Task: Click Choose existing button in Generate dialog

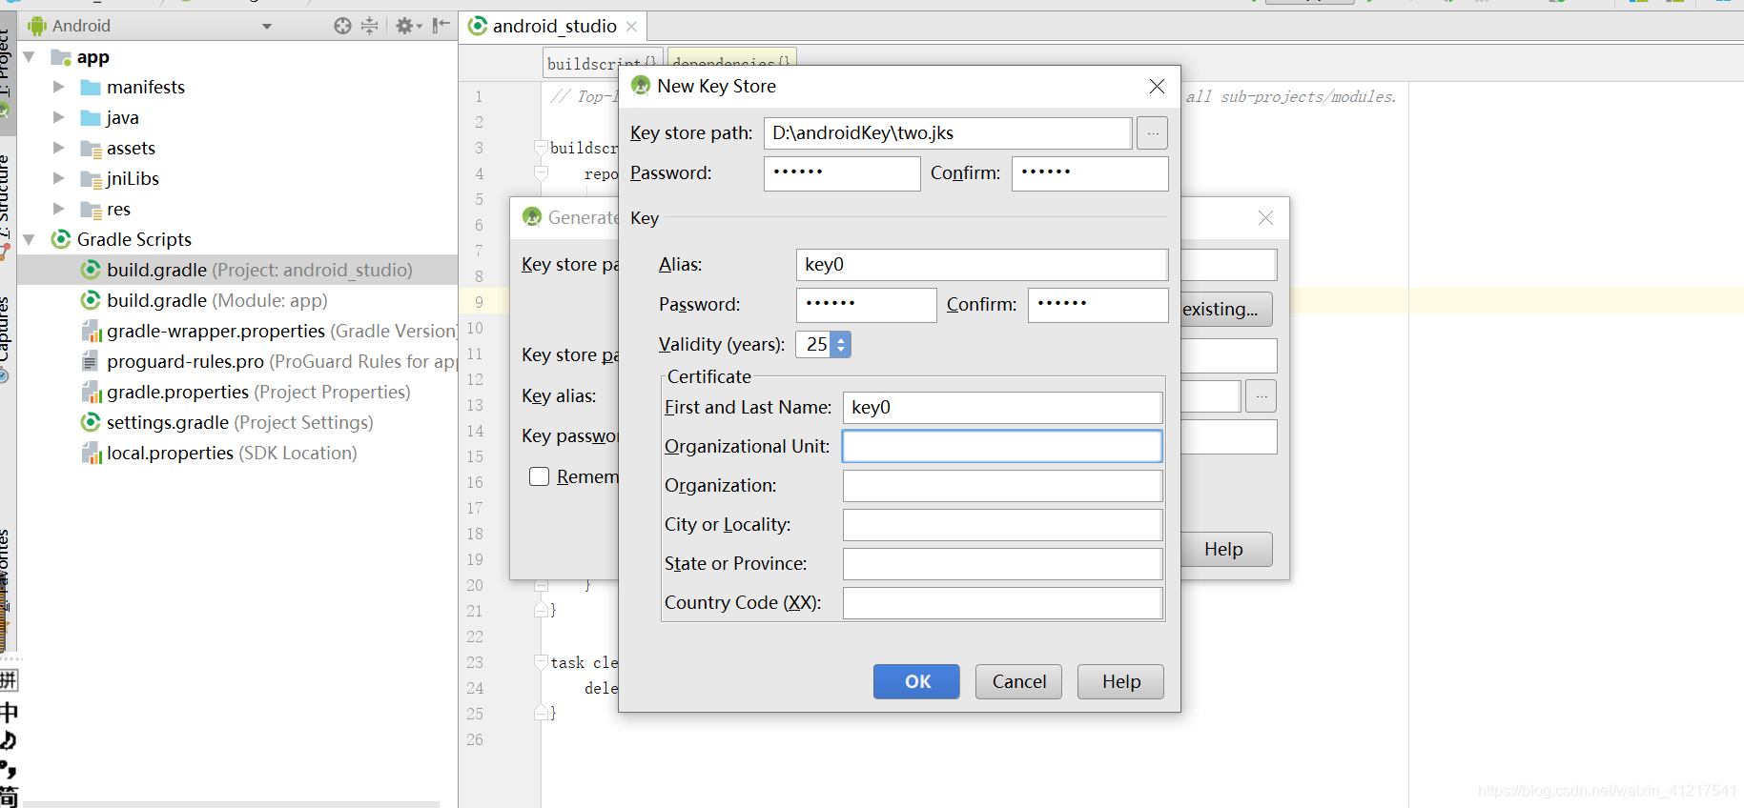Action: pyautogui.click(x=1226, y=309)
